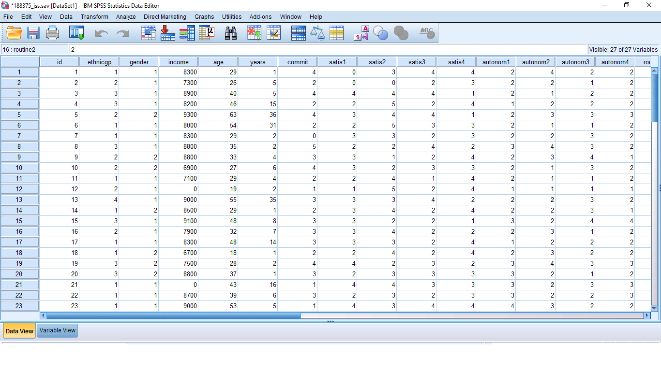The width and height of the screenshot is (661, 371).
Task: Click years cell 35 in row 13
Action: pos(258,200)
